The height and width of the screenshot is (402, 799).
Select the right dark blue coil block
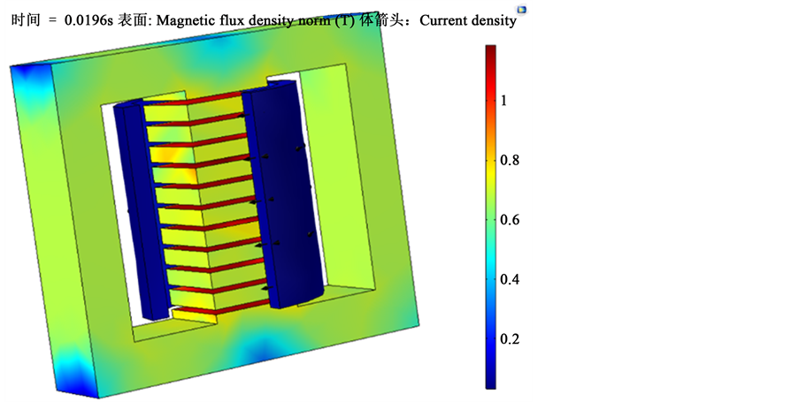(x=283, y=194)
